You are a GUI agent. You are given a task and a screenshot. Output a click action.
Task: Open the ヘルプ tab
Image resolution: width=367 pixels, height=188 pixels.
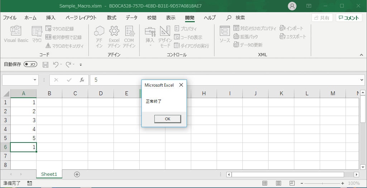[210, 18]
